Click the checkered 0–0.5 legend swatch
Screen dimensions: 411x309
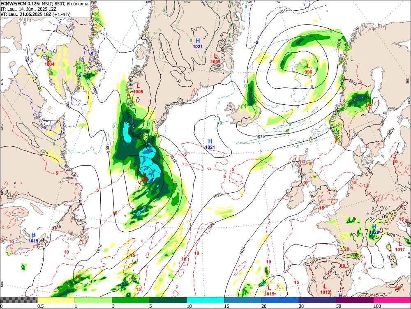point(18,300)
